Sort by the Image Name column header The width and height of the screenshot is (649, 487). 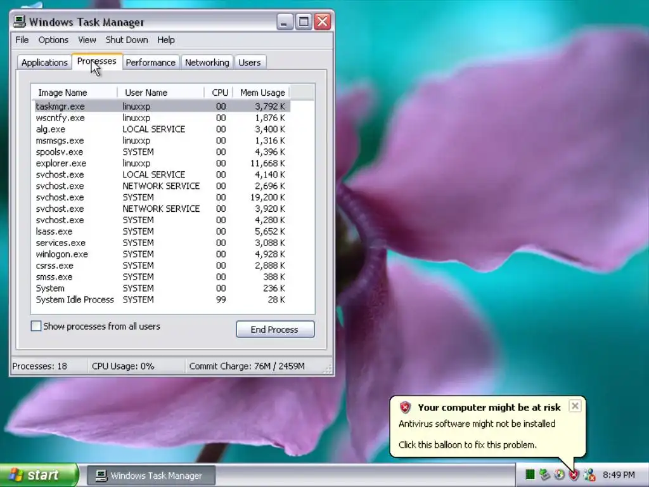coord(75,93)
